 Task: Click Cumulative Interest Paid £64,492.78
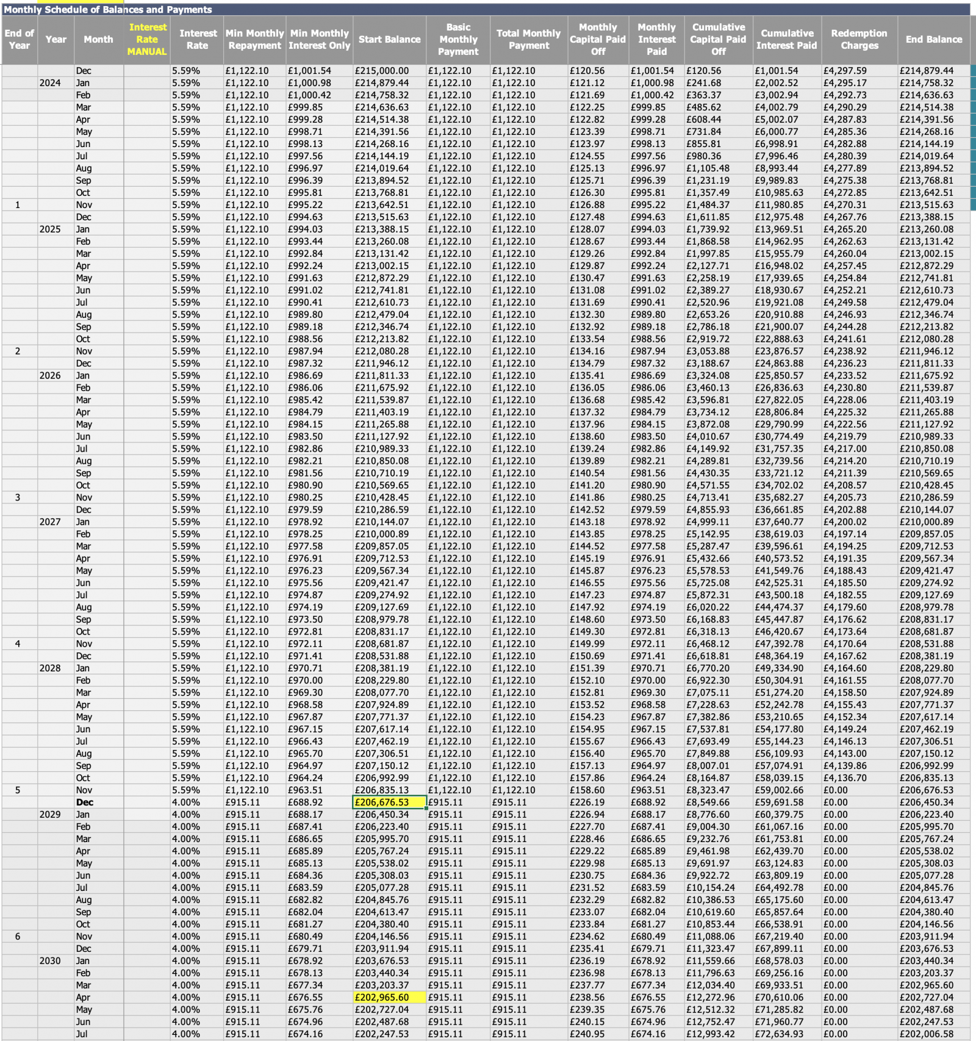pos(787,888)
